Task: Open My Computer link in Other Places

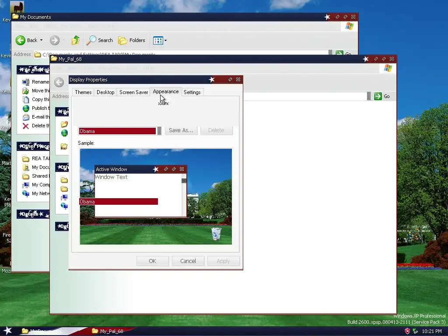Action: (x=36, y=185)
